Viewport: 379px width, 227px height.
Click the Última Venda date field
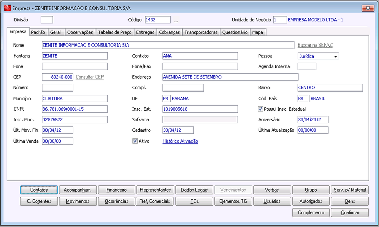[58, 141]
